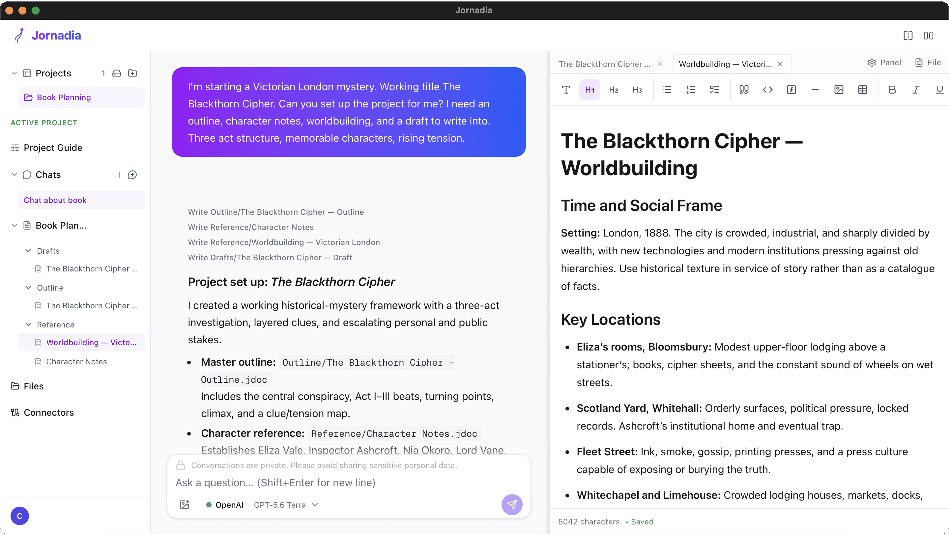Collapse the Chats section
Viewport: 949px width, 535px height.
[x=14, y=175]
